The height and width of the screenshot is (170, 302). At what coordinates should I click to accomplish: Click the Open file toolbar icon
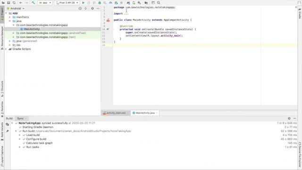coord(3,3)
